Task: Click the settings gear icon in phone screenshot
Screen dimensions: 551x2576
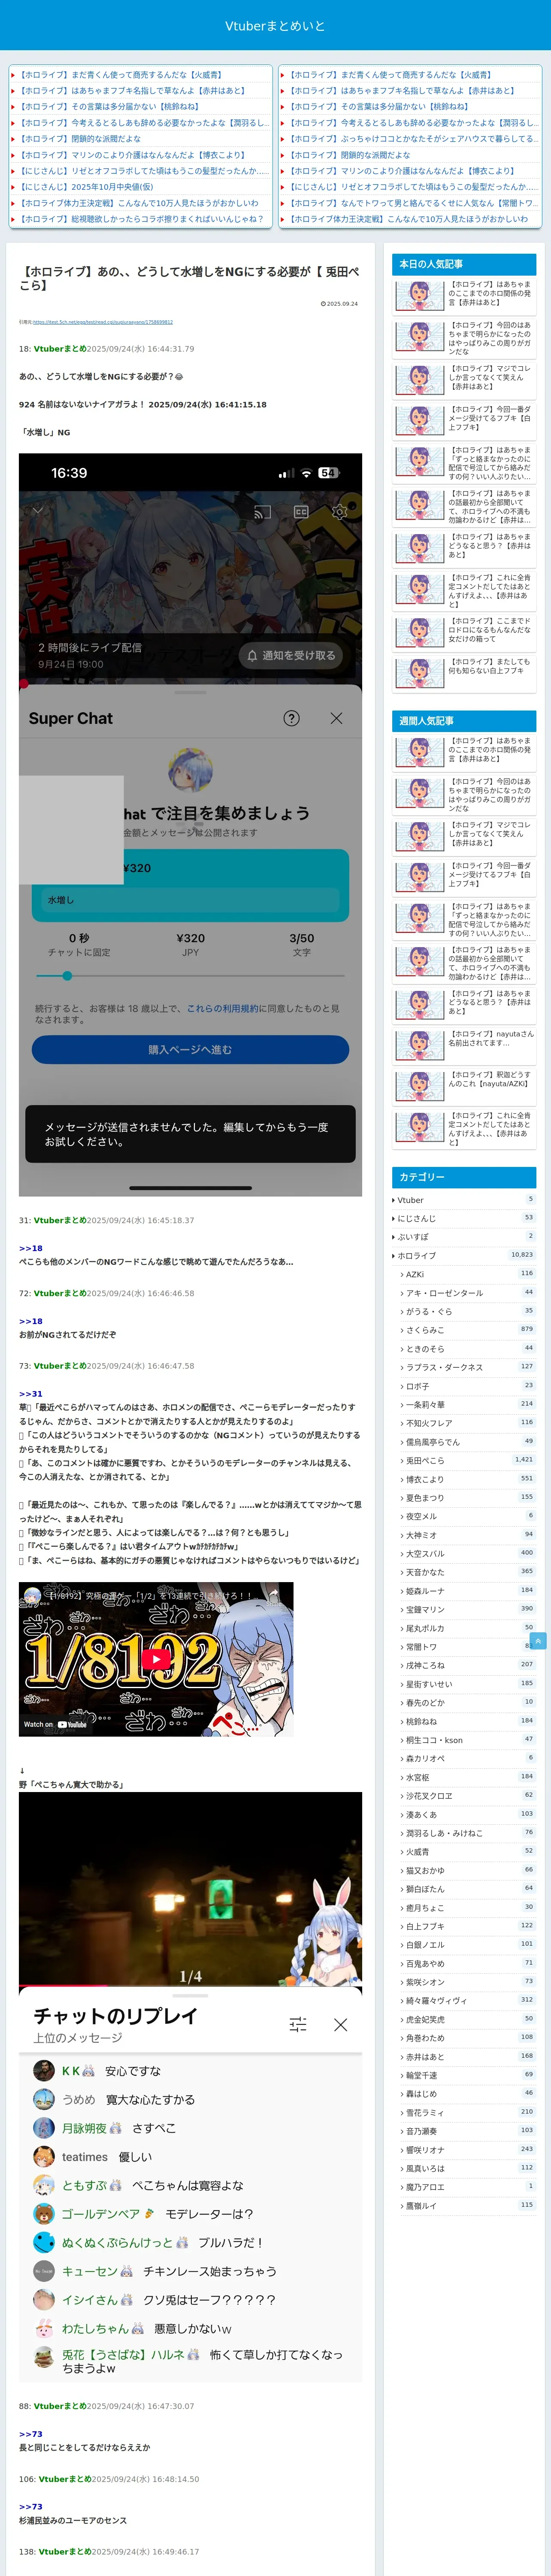Action: [x=339, y=512]
